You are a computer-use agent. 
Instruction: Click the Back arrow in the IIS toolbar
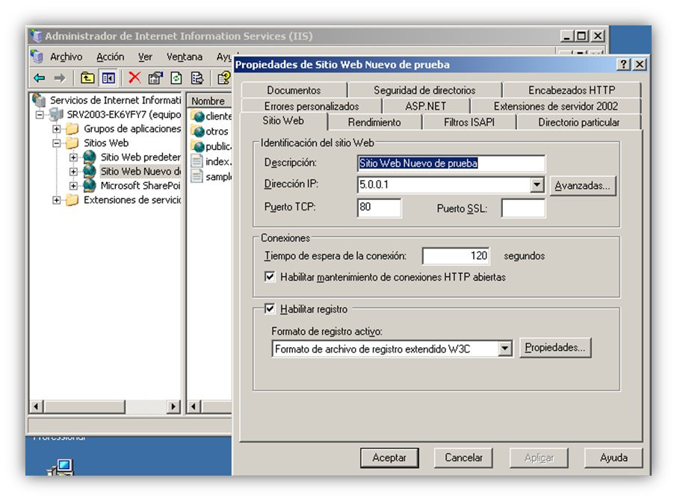(40, 78)
